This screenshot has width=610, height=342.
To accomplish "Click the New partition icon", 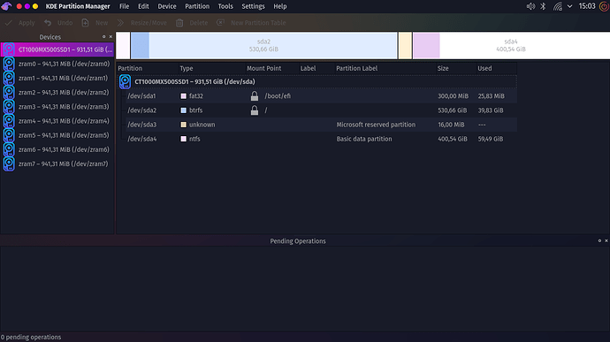I will coord(85,23).
